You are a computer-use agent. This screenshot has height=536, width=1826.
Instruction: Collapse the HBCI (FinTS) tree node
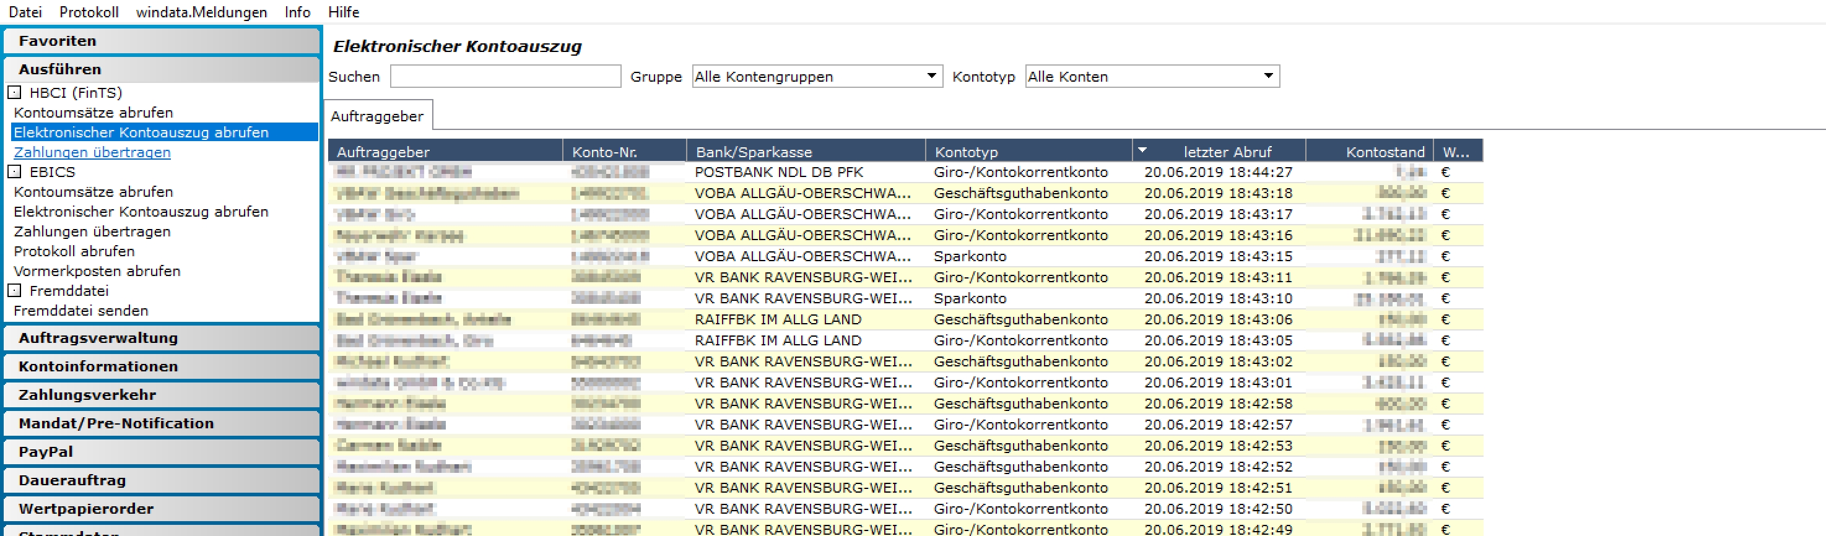[14, 93]
